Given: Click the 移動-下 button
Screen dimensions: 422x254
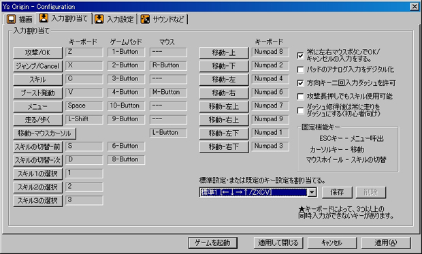Looking at the screenshot, I should pyautogui.click(x=224, y=66).
